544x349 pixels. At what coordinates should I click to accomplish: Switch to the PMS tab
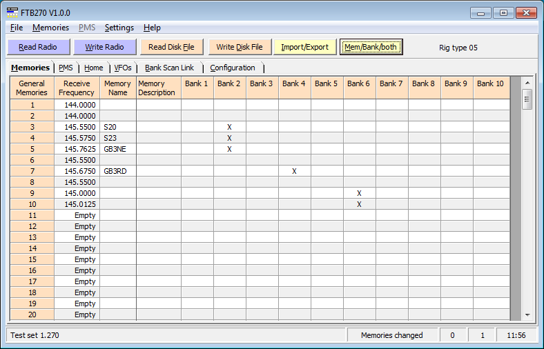click(66, 68)
